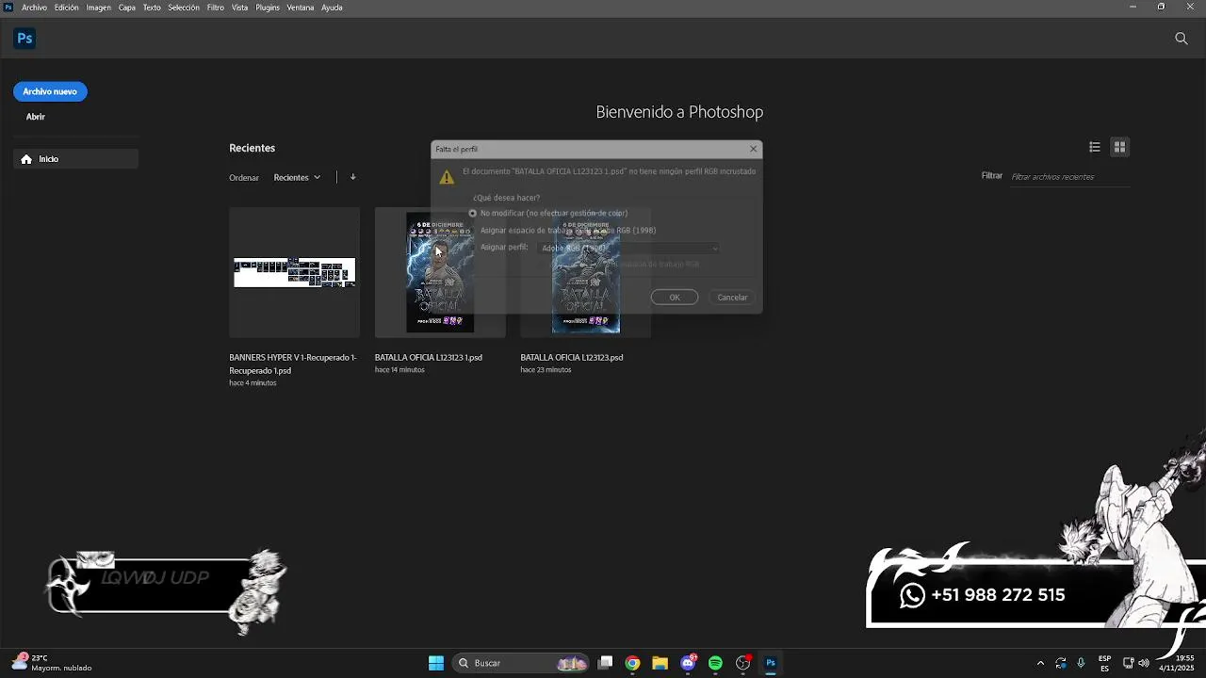Viewport: 1206px width, 678px height.
Task: Click the 'hace 4 minutos' timestamp
Action: pyautogui.click(x=253, y=383)
